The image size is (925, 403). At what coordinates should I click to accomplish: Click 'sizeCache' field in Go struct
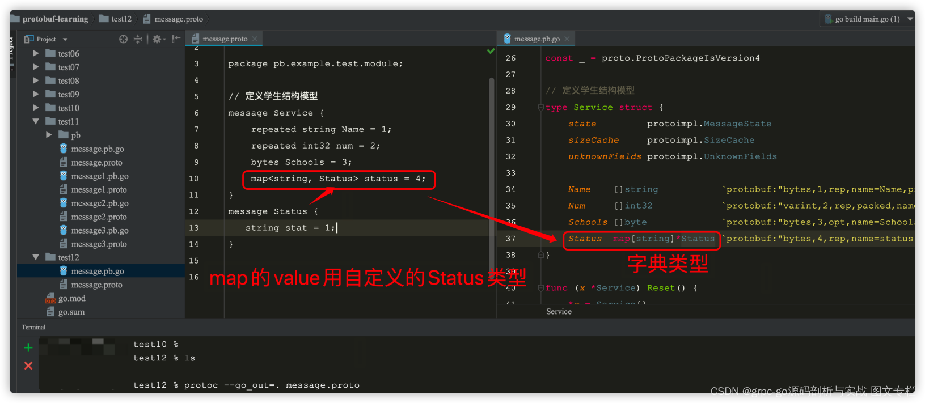coord(593,140)
